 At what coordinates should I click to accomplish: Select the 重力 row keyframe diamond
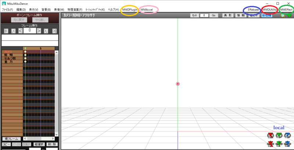point(25,62)
